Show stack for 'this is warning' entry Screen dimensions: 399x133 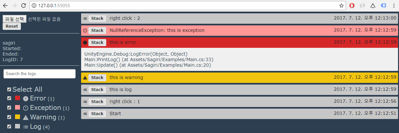(x=97, y=78)
